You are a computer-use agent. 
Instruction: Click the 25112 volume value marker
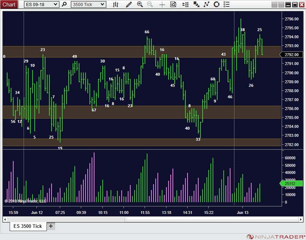pyautogui.click(x=291, y=184)
